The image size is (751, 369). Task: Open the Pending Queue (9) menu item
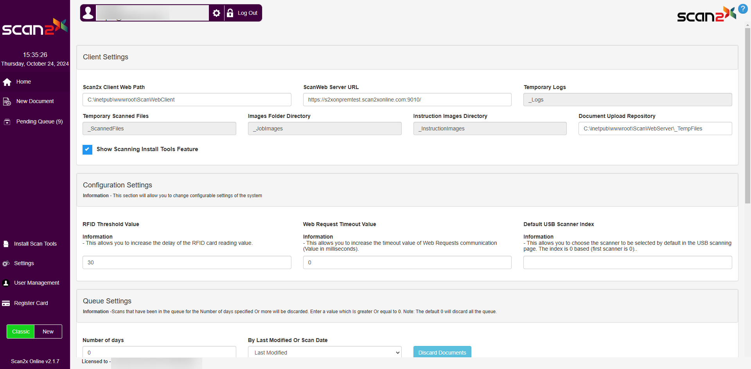tap(39, 122)
